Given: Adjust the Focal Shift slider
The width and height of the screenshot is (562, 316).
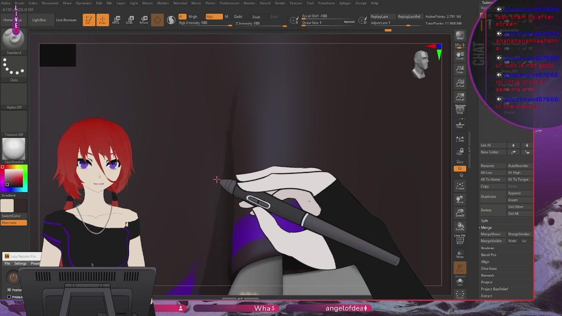Looking at the screenshot, I should click(329, 16).
